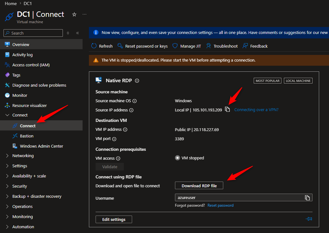Click the LOCAL MACHINE badge
Image resolution: width=329 pixels, height=233 pixels.
point(298,81)
